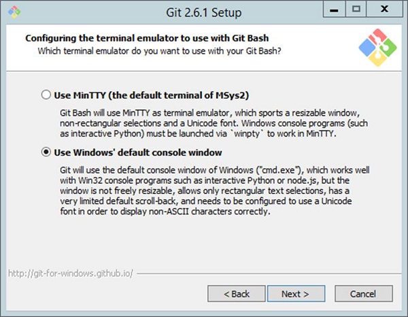
Task: Cancel the Git installation
Action: point(363,294)
